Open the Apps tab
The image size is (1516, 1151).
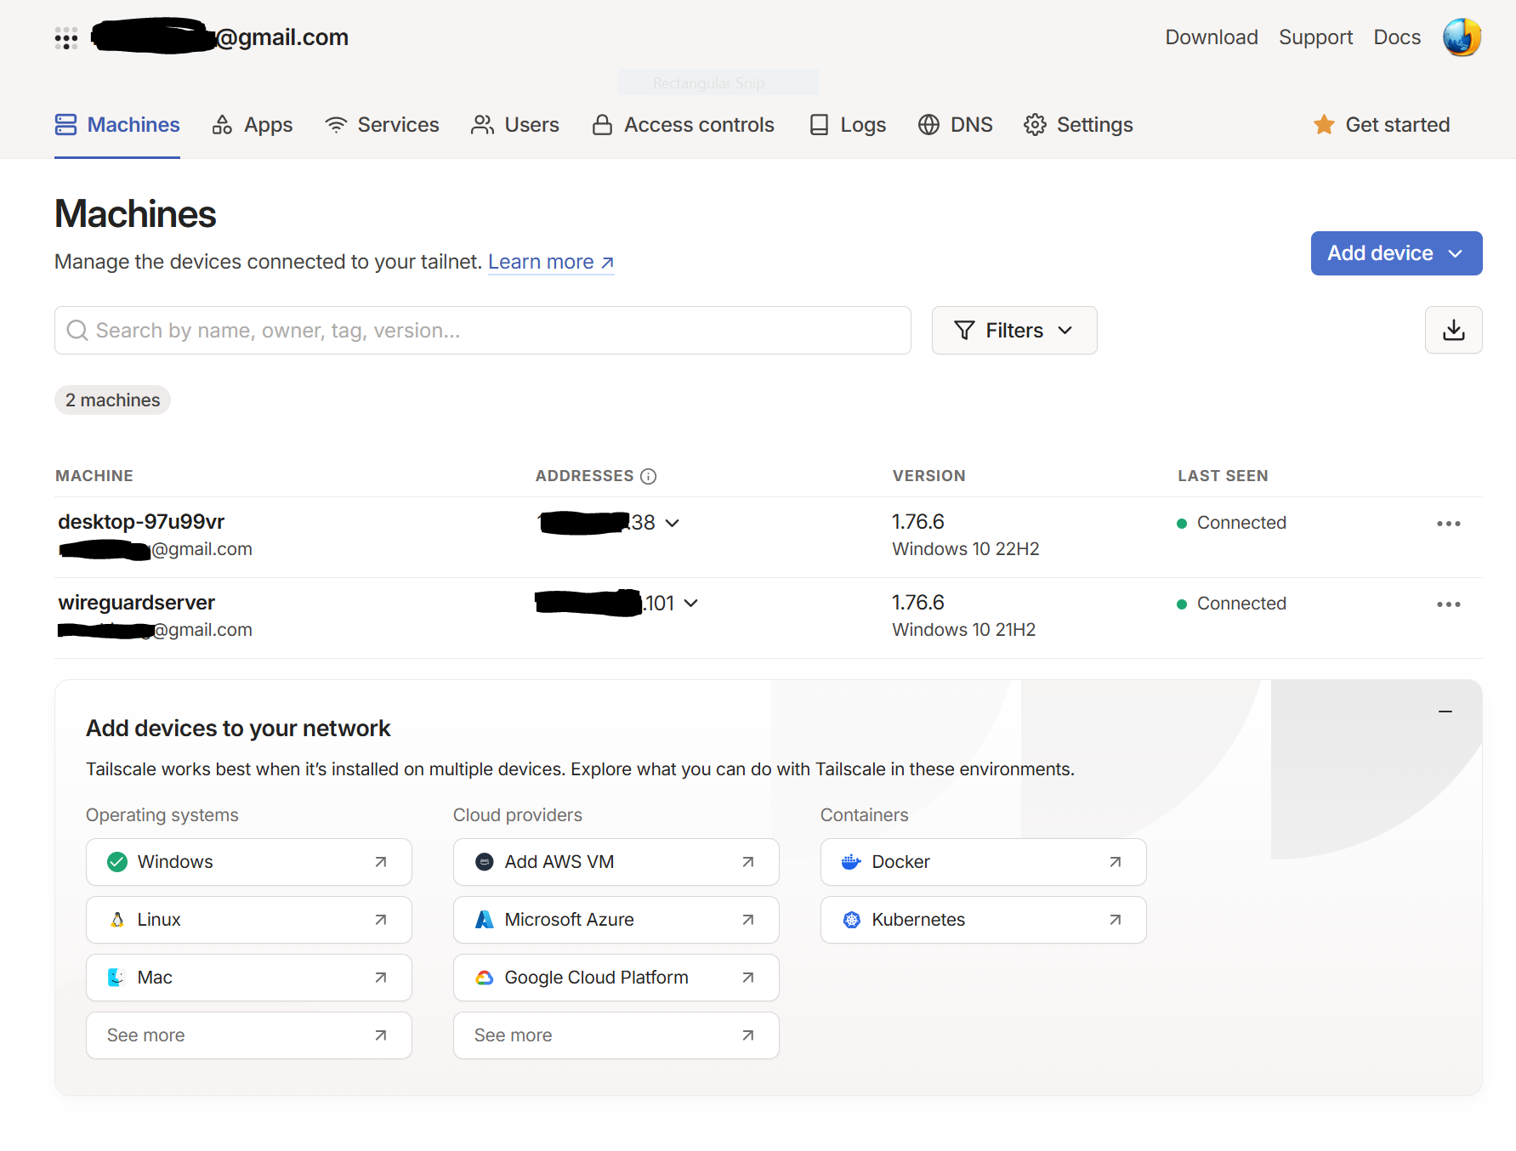[x=252, y=125]
